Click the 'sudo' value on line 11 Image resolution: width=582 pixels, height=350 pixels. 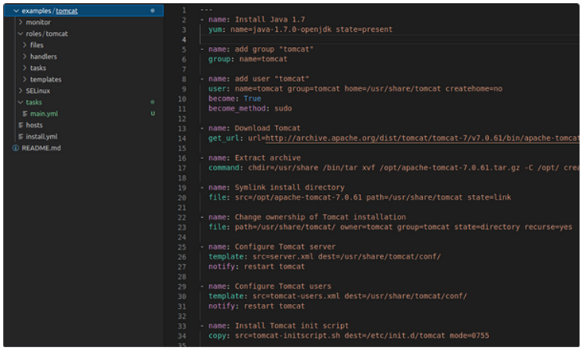[x=283, y=108]
